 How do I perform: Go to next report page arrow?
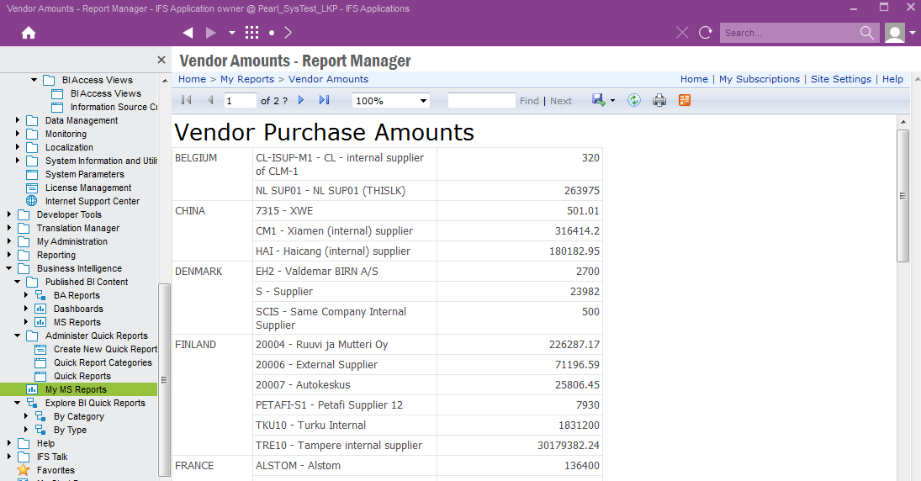coord(301,100)
